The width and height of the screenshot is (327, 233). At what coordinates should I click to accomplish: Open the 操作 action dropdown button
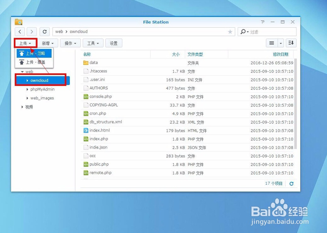point(70,43)
